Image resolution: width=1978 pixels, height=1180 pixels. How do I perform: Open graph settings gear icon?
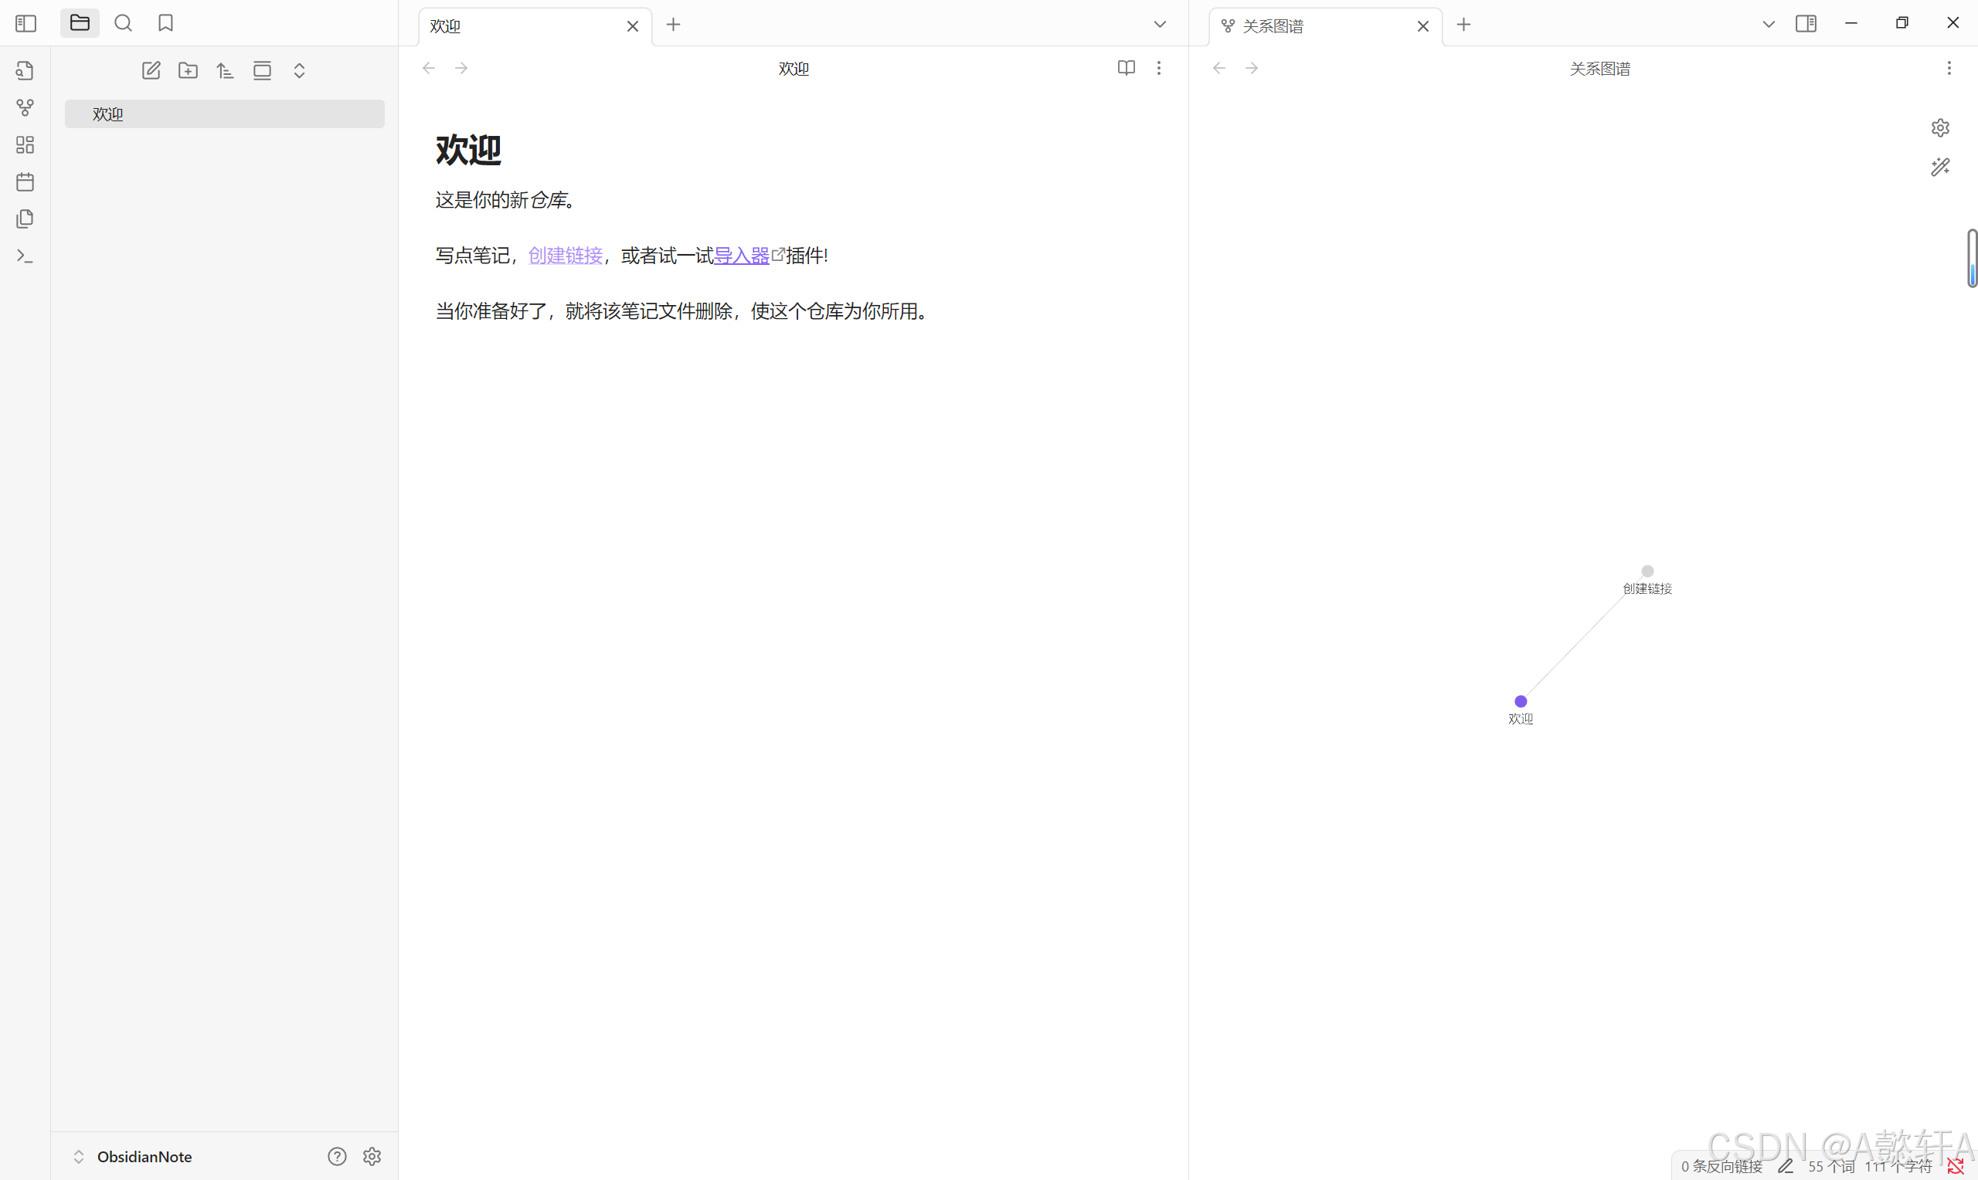1940,128
